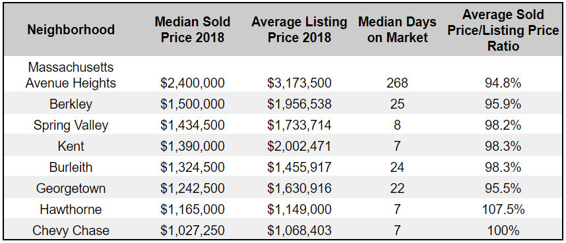Click the 107.5% ratio cell
566x243 pixels.
pyautogui.click(x=503, y=209)
